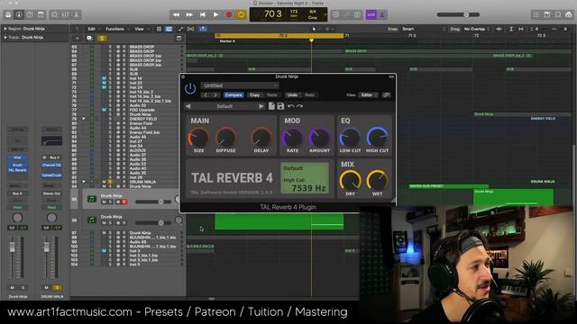Open the Functions menu

pyautogui.click(x=117, y=29)
